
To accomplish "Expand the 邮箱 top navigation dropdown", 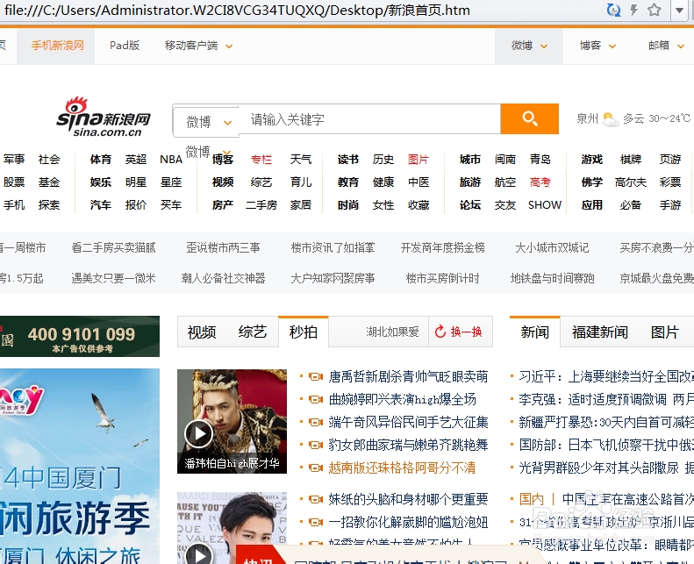I will pyautogui.click(x=681, y=46).
